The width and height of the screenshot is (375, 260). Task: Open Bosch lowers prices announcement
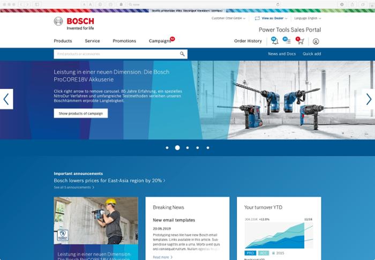(109, 181)
